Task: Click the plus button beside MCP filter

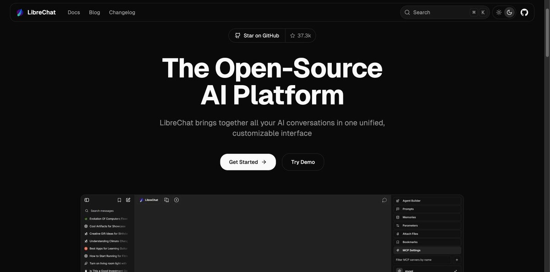Action: pyautogui.click(x=457, y=260)
